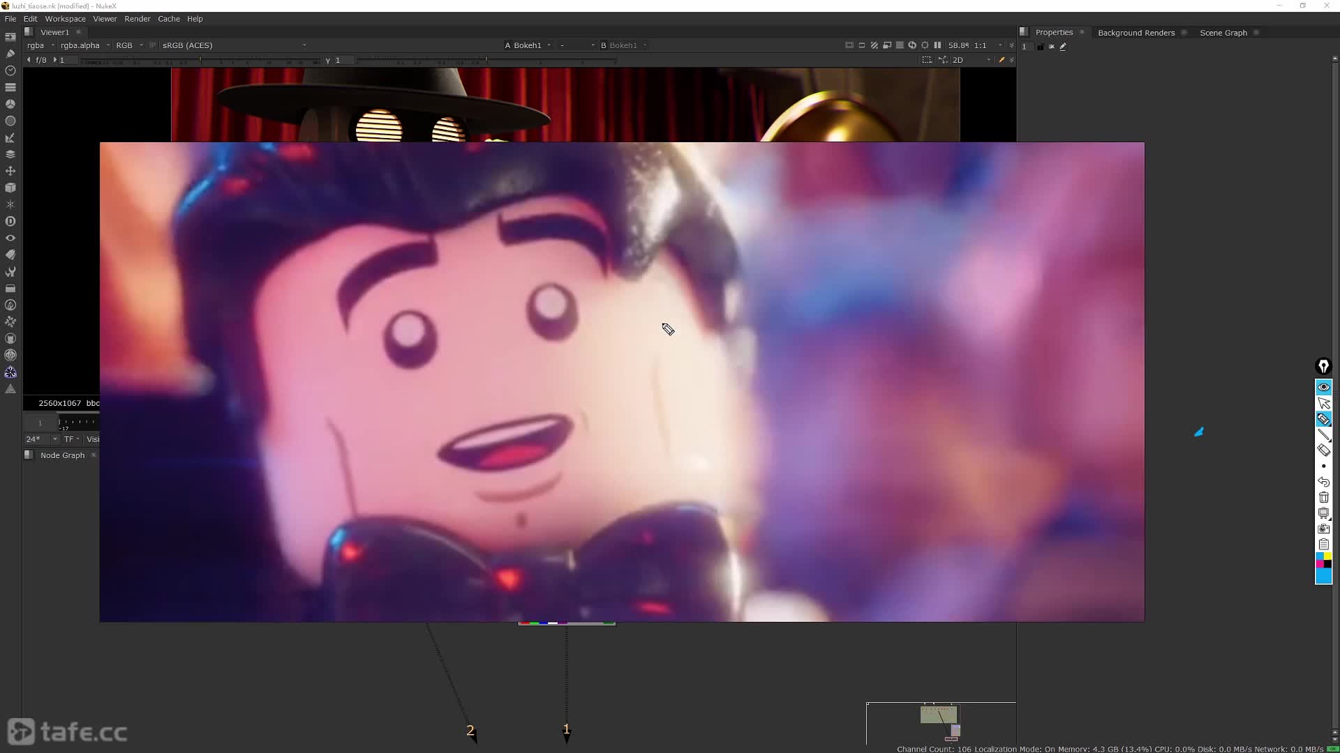This screenshot has height=753, width=1340.
Task: Open the File menu
Action: tap(10, 19)
